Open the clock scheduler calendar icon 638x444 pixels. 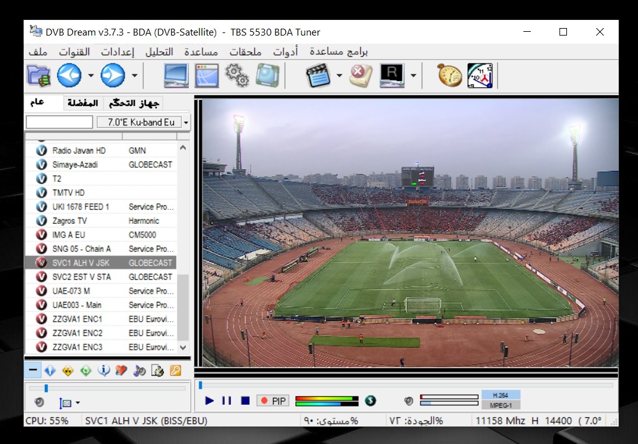pos(480,75)
